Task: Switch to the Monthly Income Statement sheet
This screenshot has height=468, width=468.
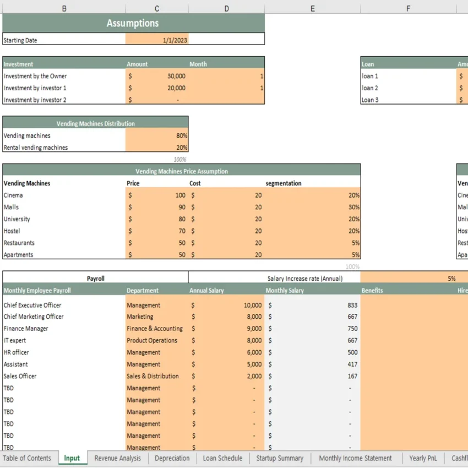Action: tap(355, 458)
